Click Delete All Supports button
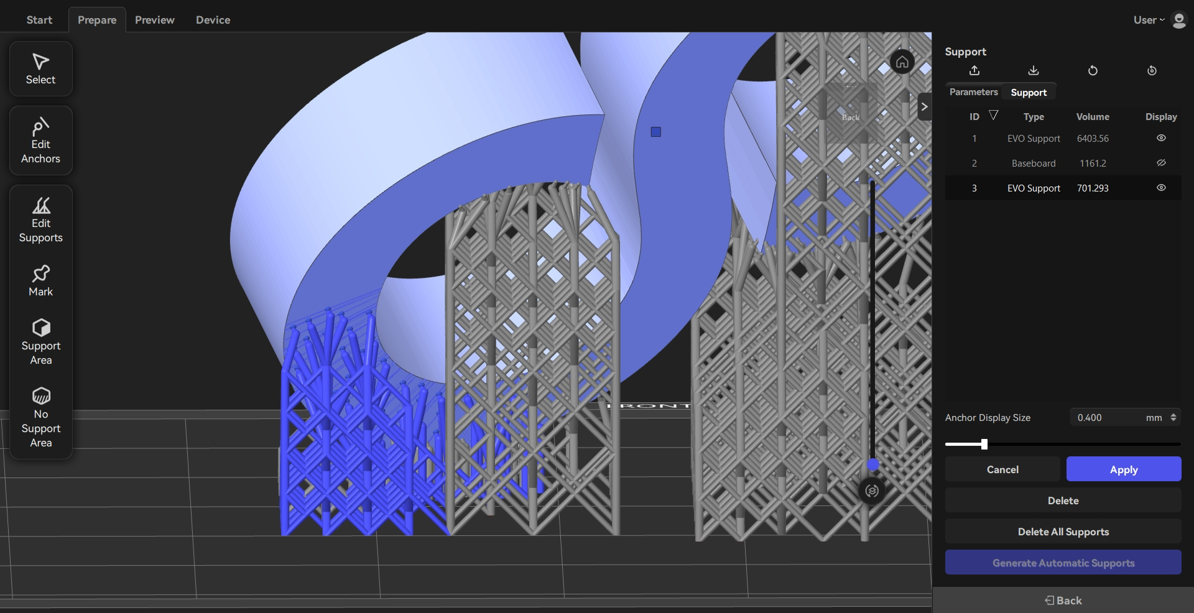1194x613 pixels. [1063, 532]
